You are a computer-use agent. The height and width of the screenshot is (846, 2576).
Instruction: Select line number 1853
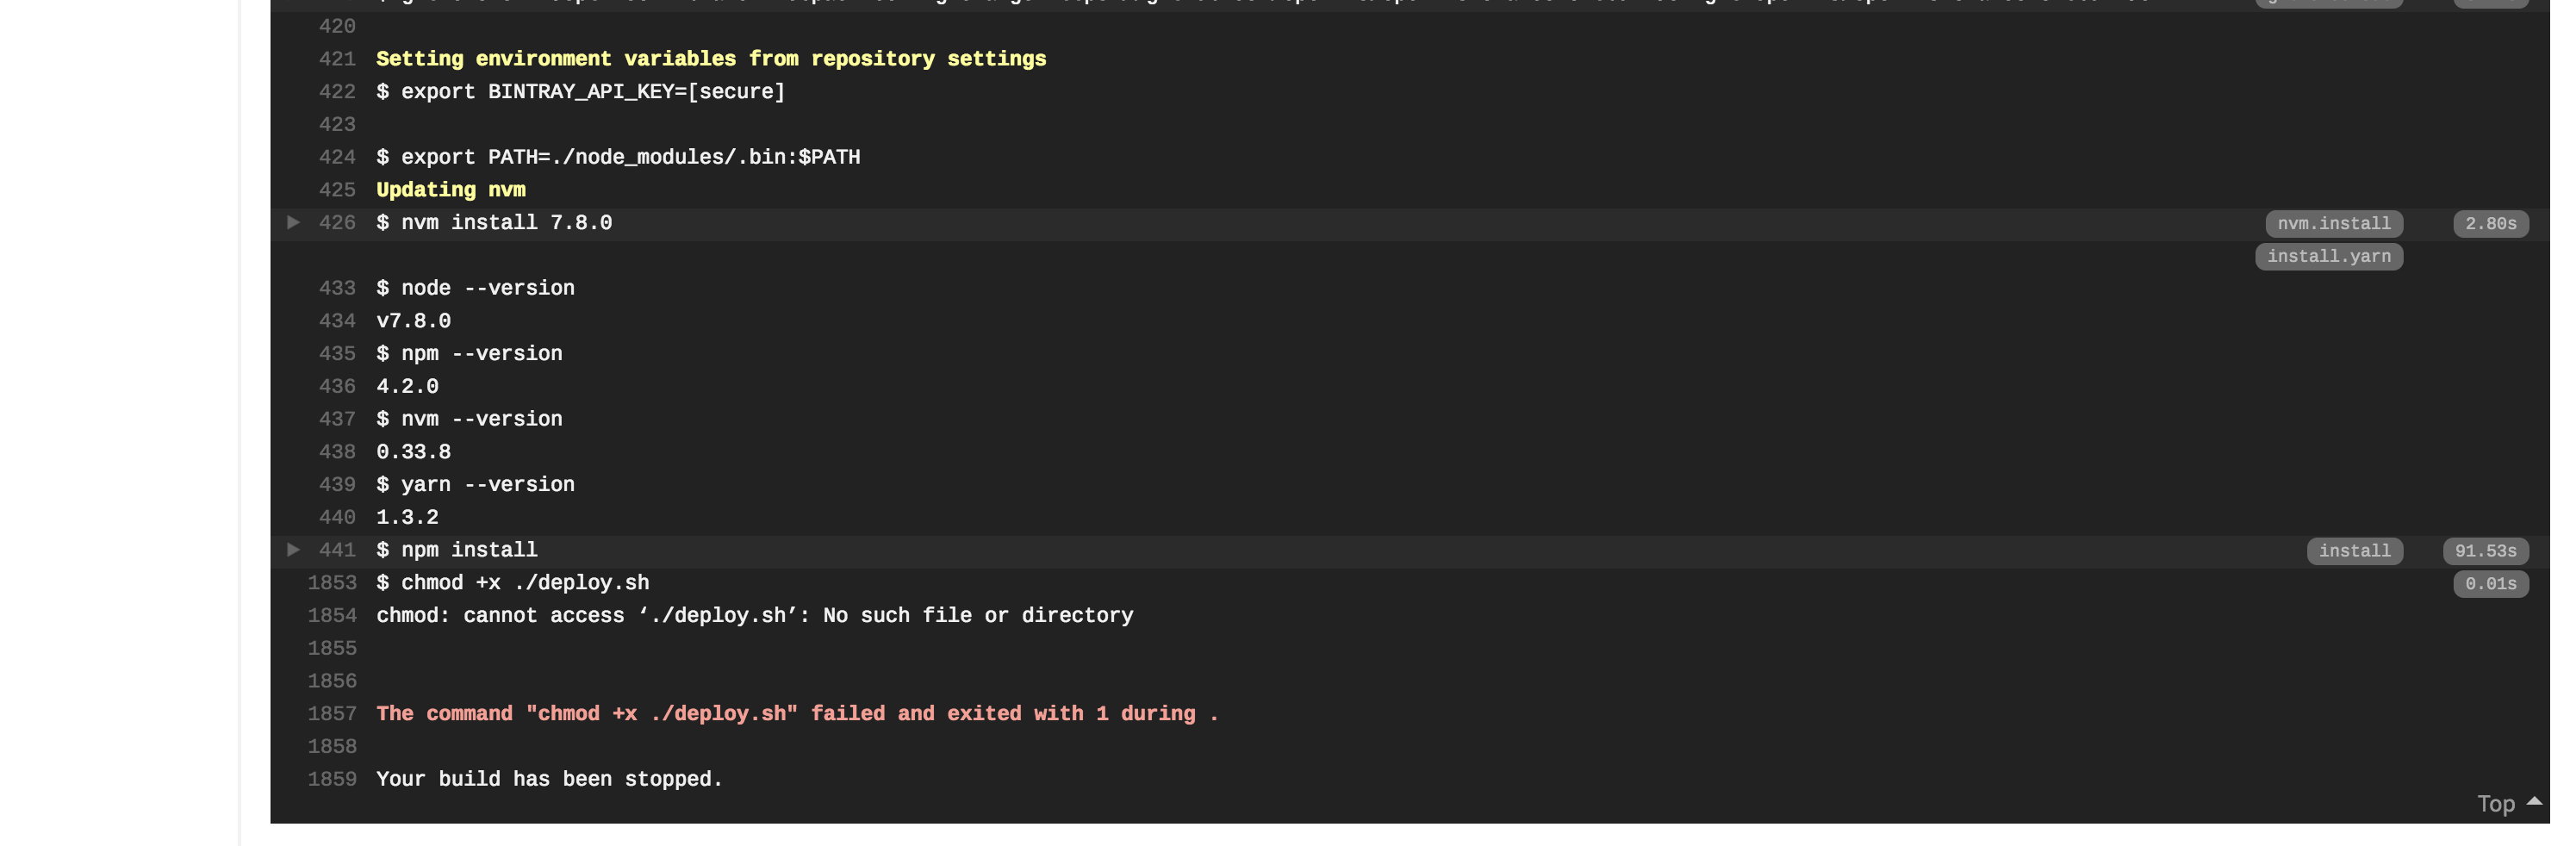coord(332,583)
